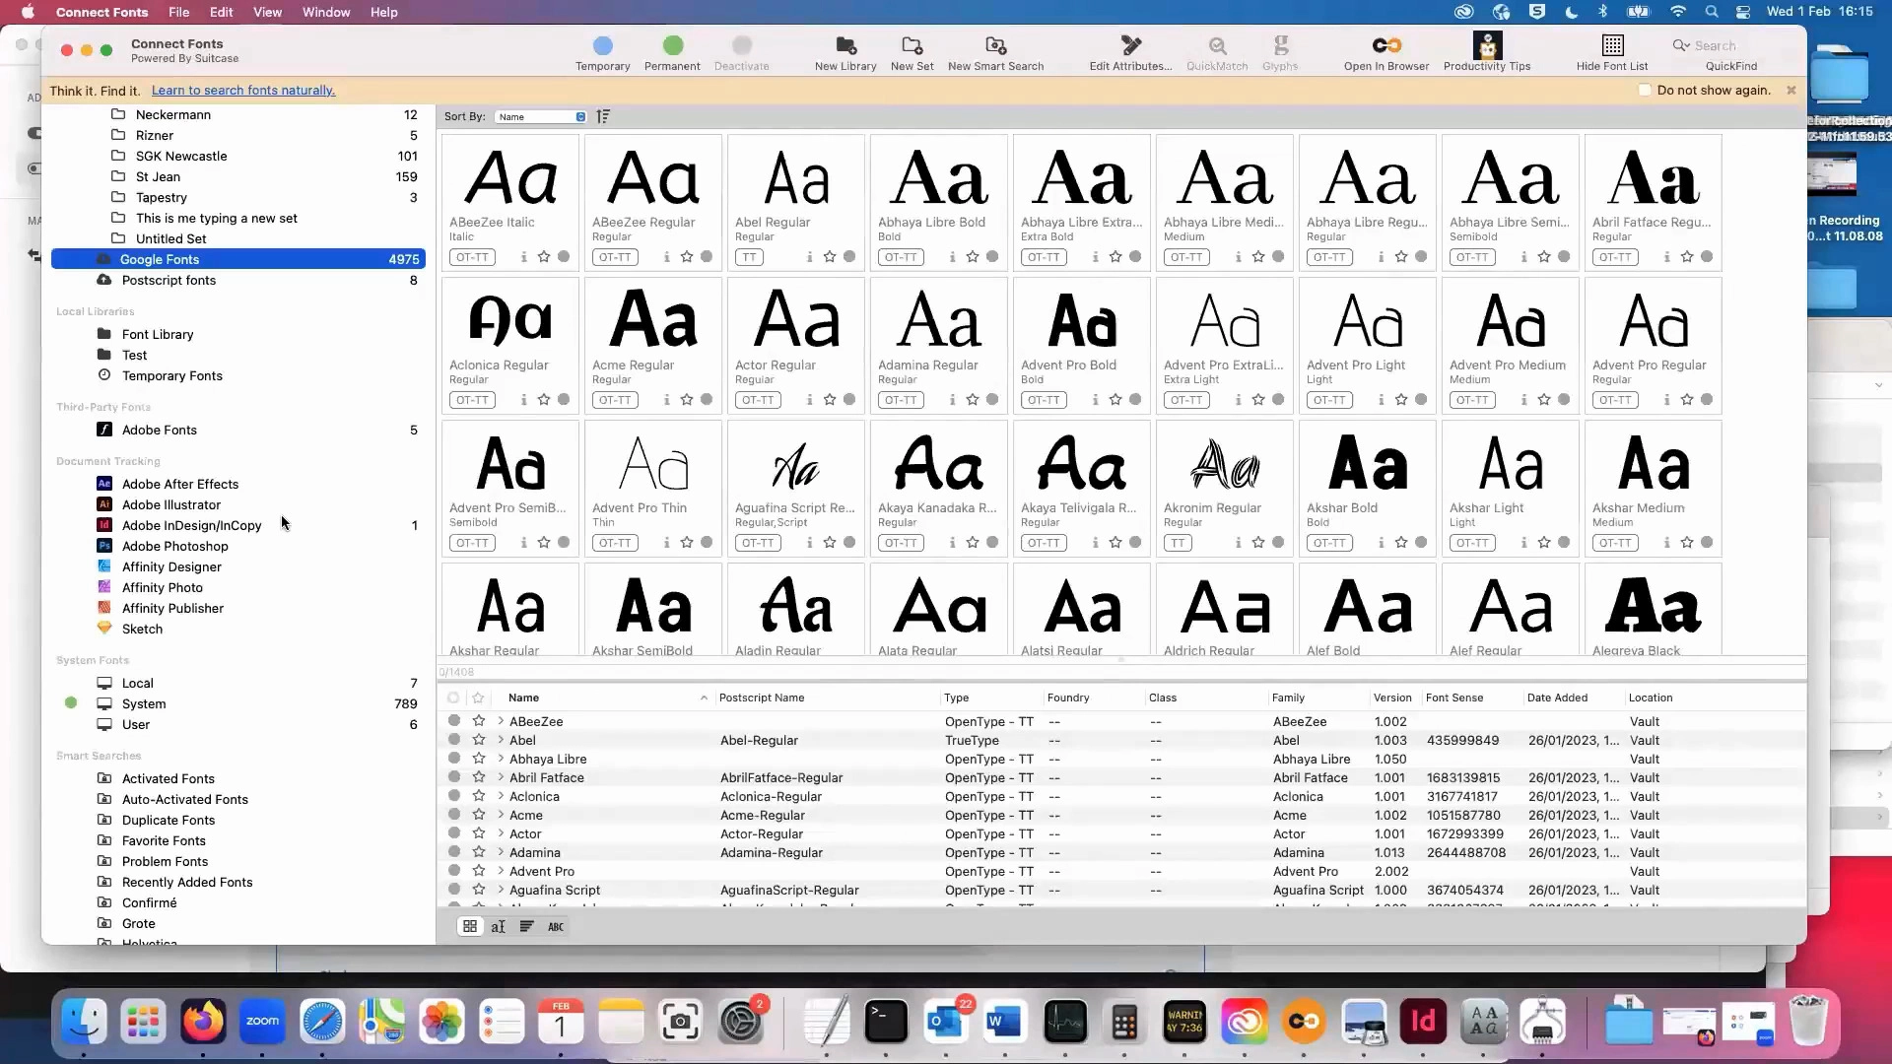Toggle activation circle on Acme Regular tile
The image size is (1892, 1064).
707,400
